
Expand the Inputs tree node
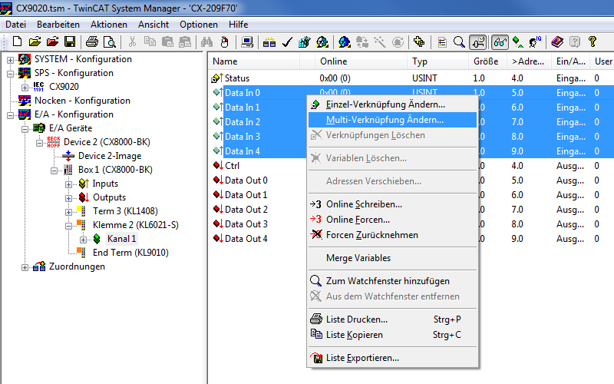[x=68, y=184]
